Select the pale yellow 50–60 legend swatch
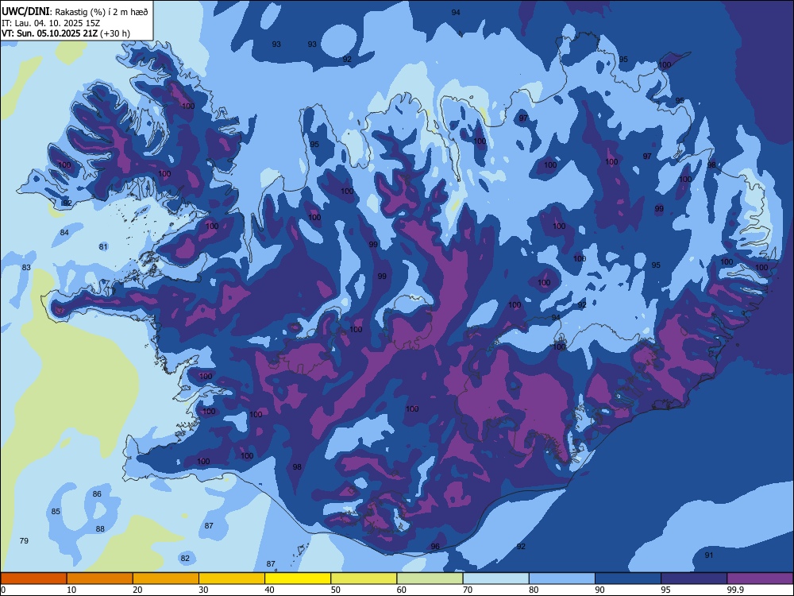Image resolution: width=794 pixels, height=596 pixels. point(364,579)
